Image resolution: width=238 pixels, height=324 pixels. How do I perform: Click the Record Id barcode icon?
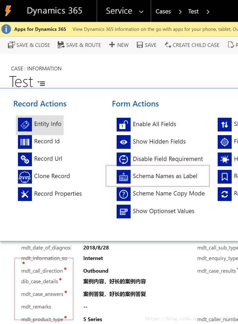25,142
